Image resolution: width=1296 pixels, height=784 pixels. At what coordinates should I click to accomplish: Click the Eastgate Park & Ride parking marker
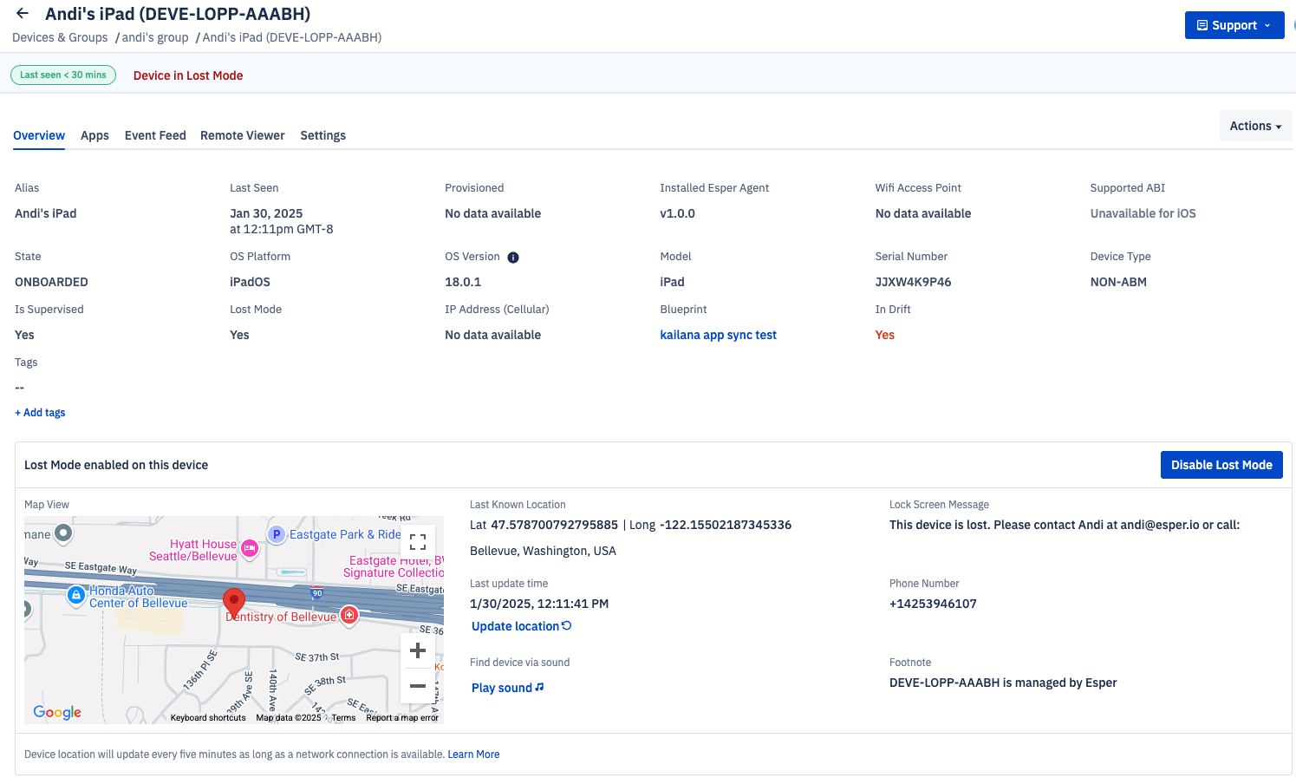277,534
